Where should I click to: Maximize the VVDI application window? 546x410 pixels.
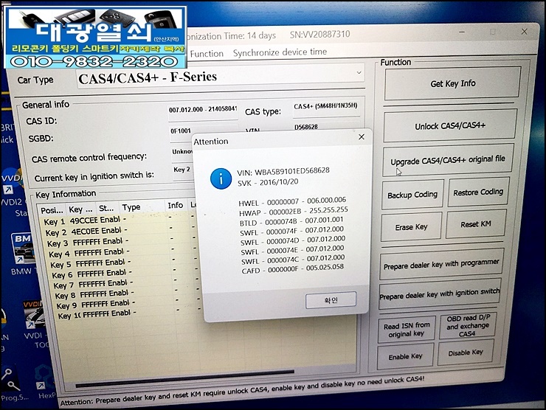pyautogui.click(x=493, y=32)
